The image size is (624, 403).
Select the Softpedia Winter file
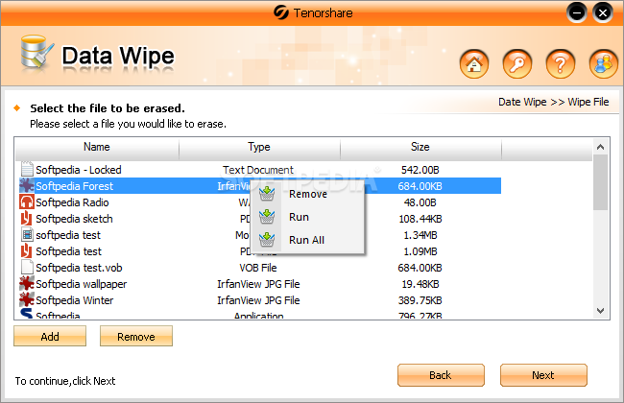pos(75,300)
